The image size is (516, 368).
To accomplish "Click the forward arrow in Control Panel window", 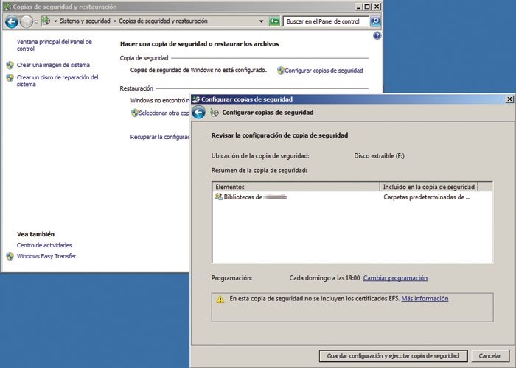I will point(26,22).
